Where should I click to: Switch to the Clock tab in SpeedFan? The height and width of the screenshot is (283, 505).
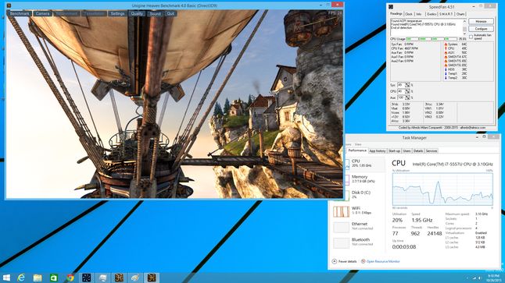[x=409, y=14]
